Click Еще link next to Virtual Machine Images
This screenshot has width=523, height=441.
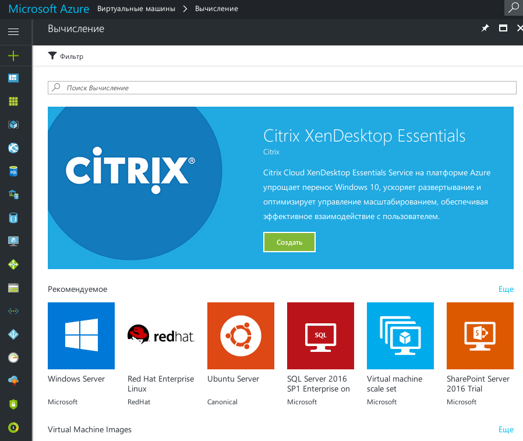click(x=506, y=430)
